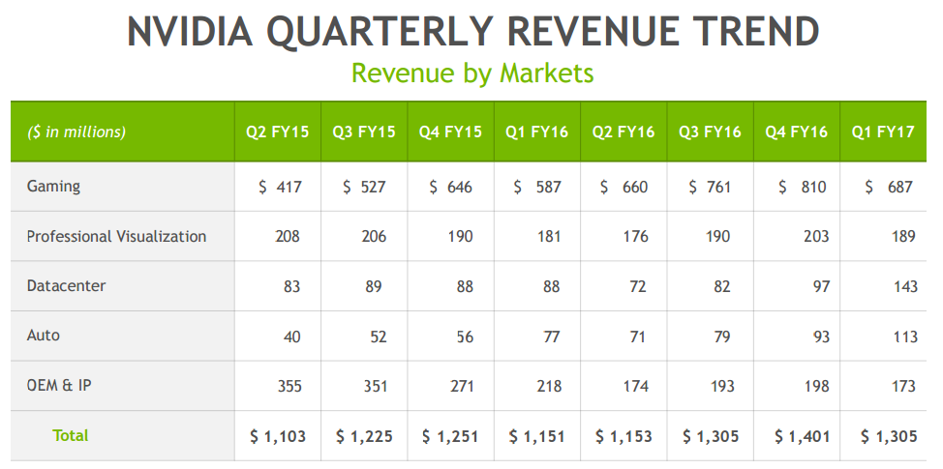The image size is (943, 469).
Task: Click the OEM & IP row label
Action: coord(59,385)
